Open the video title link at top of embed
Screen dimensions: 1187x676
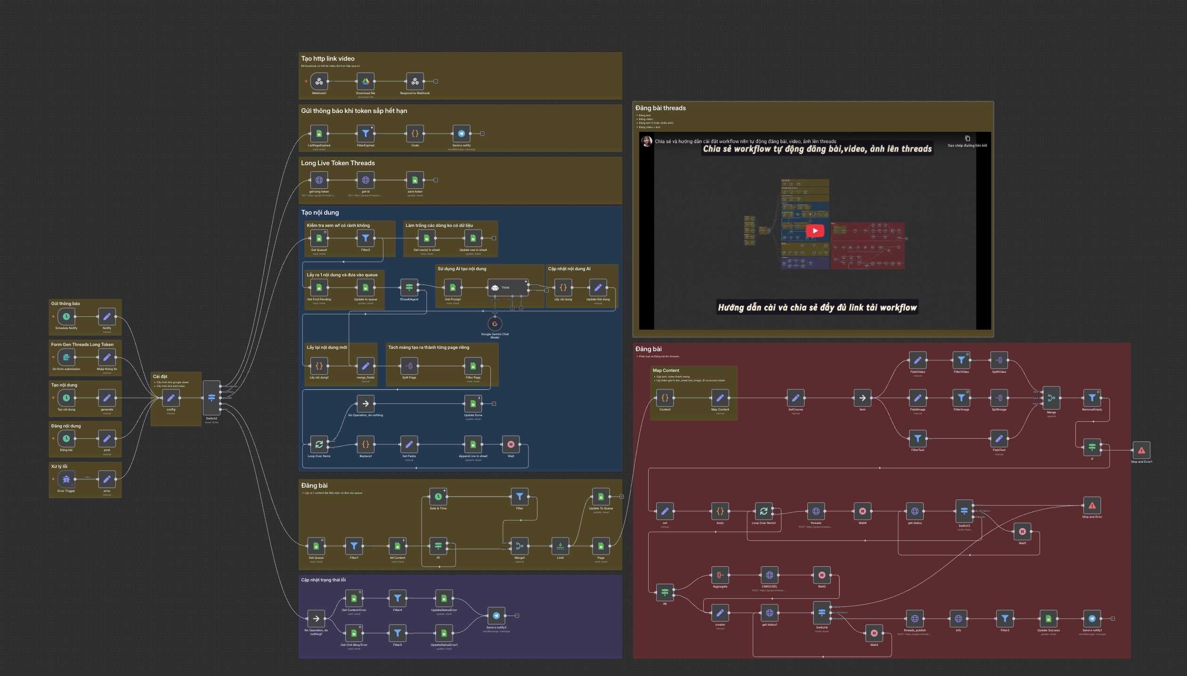pyautogui.click(x=745, y=141)
